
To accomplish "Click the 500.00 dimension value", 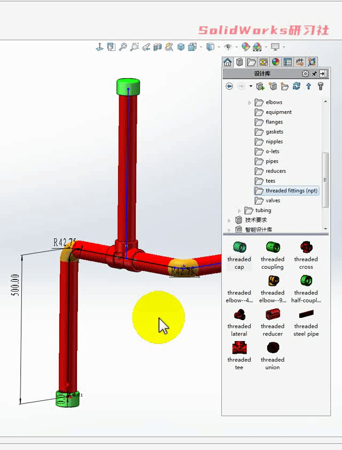I will 15,285.
